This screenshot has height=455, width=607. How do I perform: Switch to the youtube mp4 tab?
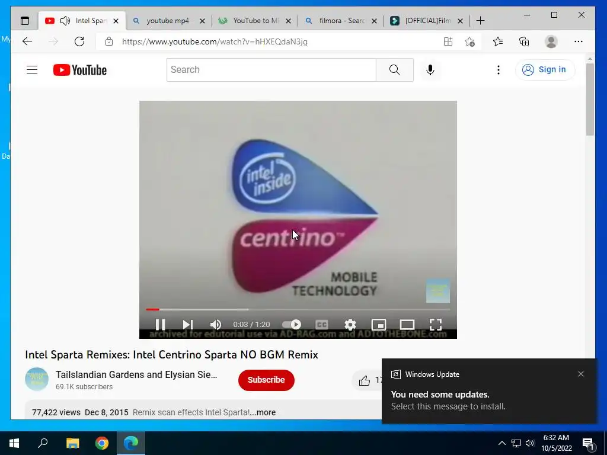(168, 21)
